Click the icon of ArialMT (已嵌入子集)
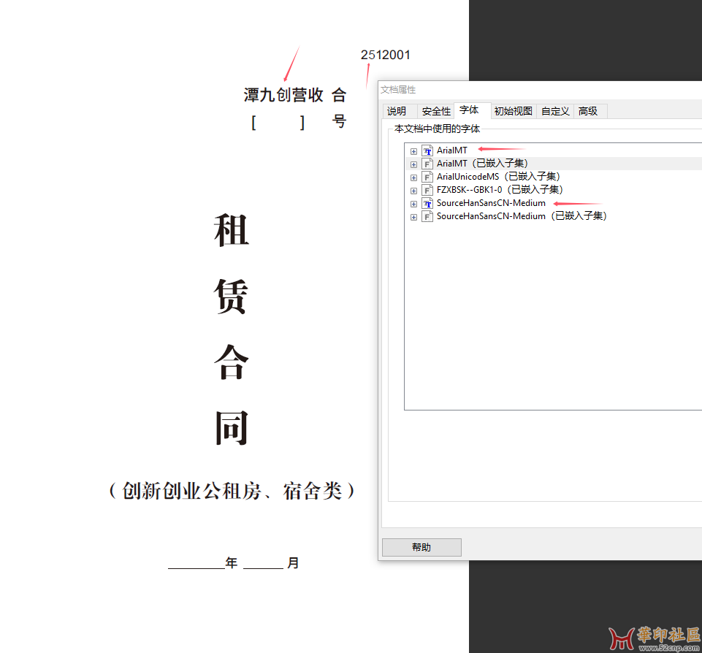 point(427,164)
